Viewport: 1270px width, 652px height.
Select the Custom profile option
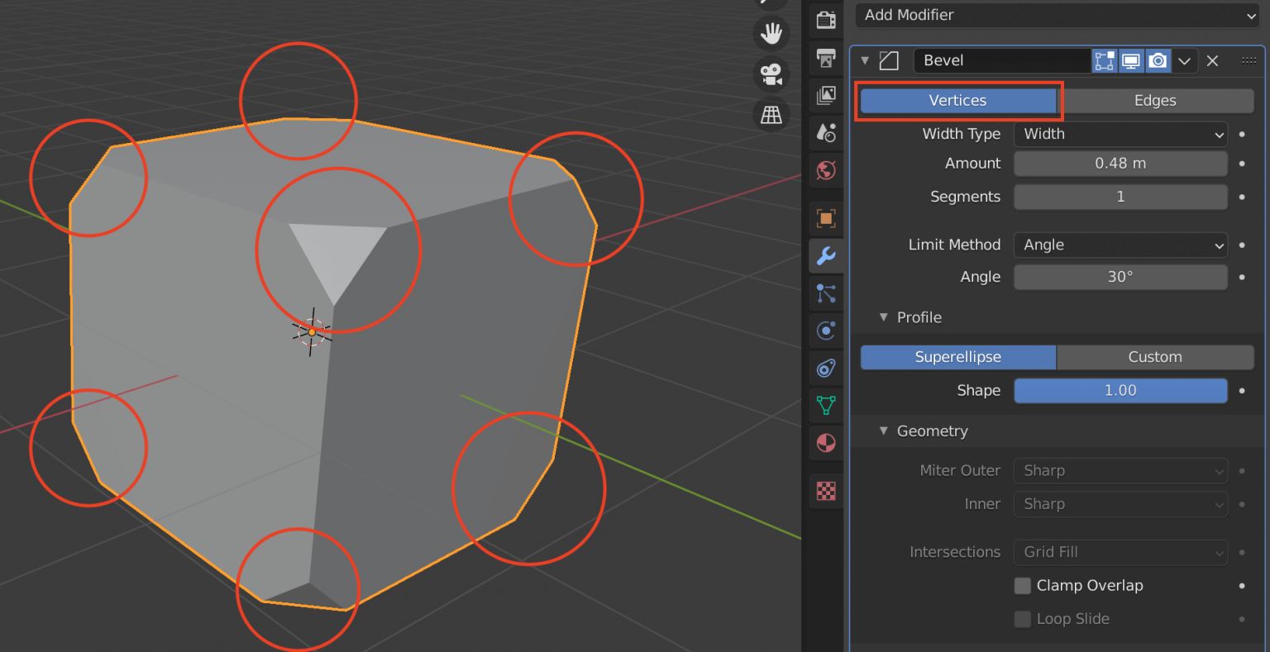point(1155,356)
